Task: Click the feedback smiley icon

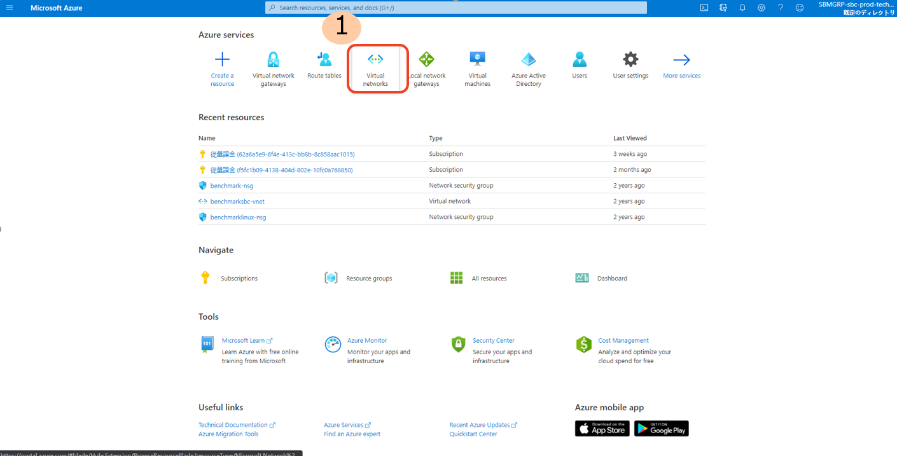Action: tap(800, 8)
